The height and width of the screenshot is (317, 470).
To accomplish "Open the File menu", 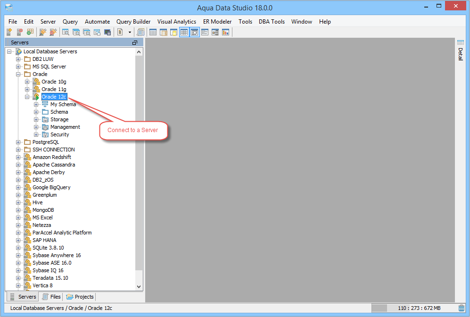I will (13, 22).
